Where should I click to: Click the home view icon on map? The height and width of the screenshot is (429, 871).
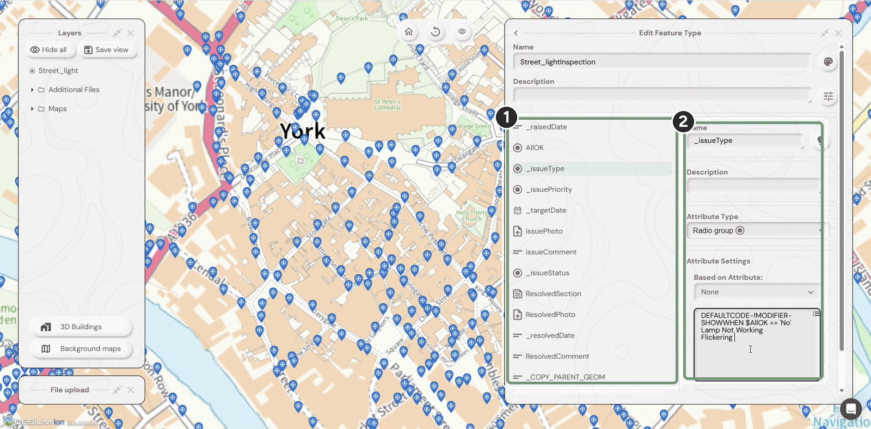(x=409, y=32)
